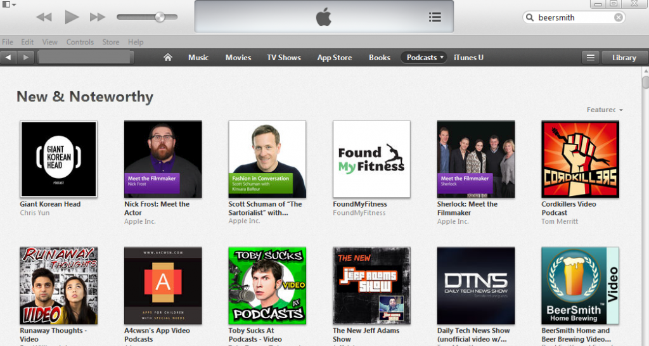Click the vertical scrollbar thumb
This screenshot has width=649, height=346.
(645, 81)
